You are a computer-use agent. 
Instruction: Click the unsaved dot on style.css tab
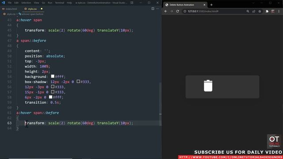[42, 9]
